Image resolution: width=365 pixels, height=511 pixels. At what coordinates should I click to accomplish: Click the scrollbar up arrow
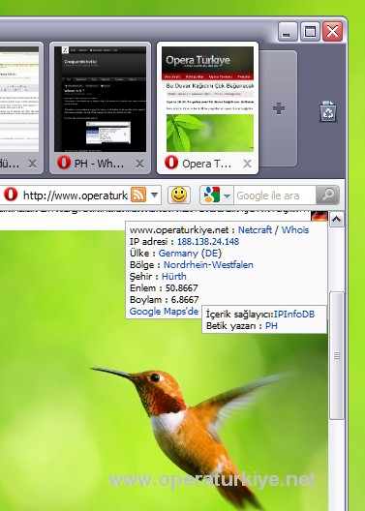(x=336, y=220)
